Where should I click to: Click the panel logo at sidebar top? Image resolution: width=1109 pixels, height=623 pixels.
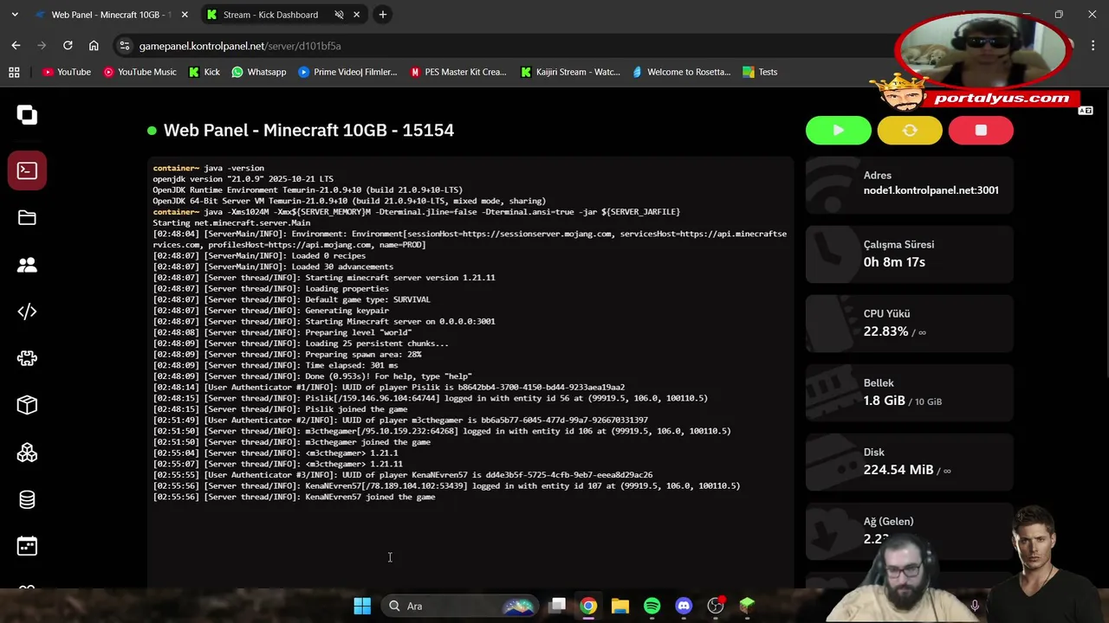(x=27, y=115)
